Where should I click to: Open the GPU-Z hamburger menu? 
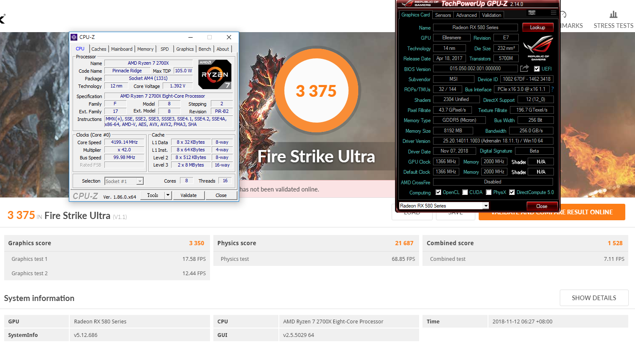[x=553, y=13]
